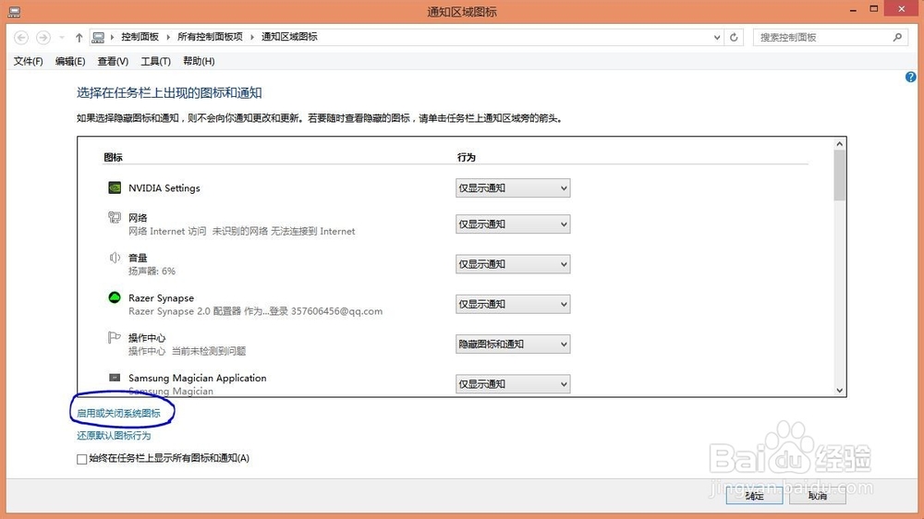Click the Razer Synapse green icon
924x519 pixels.
115,297
